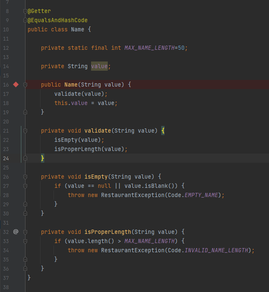Click this.value on line 18
Viewport: 269px width, 292px height.
[71, 103]
